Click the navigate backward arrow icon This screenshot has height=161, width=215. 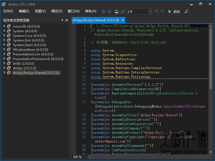[103, 11]
